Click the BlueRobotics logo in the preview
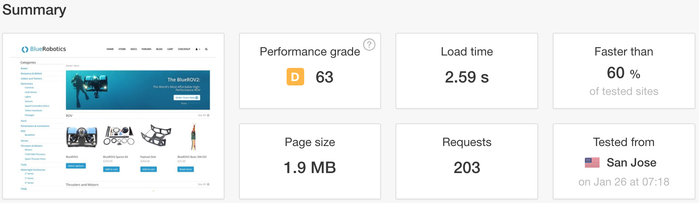 click(44, 49)
